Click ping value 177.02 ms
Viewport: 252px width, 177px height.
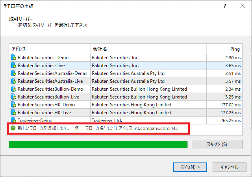click(x=231, y=105)
